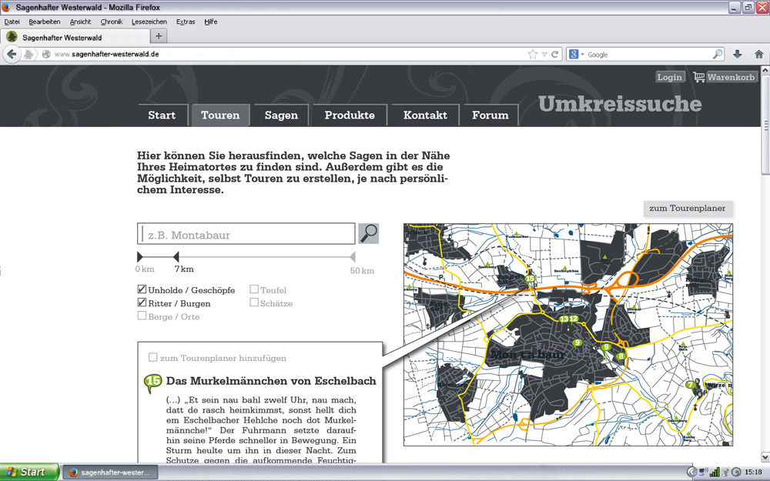Click the Firefox home icon
This screenshot has width=770, height=481.
pos(758,55)
